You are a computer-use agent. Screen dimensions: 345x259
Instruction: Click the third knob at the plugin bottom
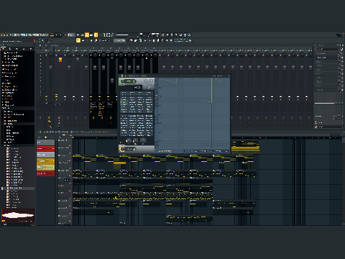(x=143, y=140)
